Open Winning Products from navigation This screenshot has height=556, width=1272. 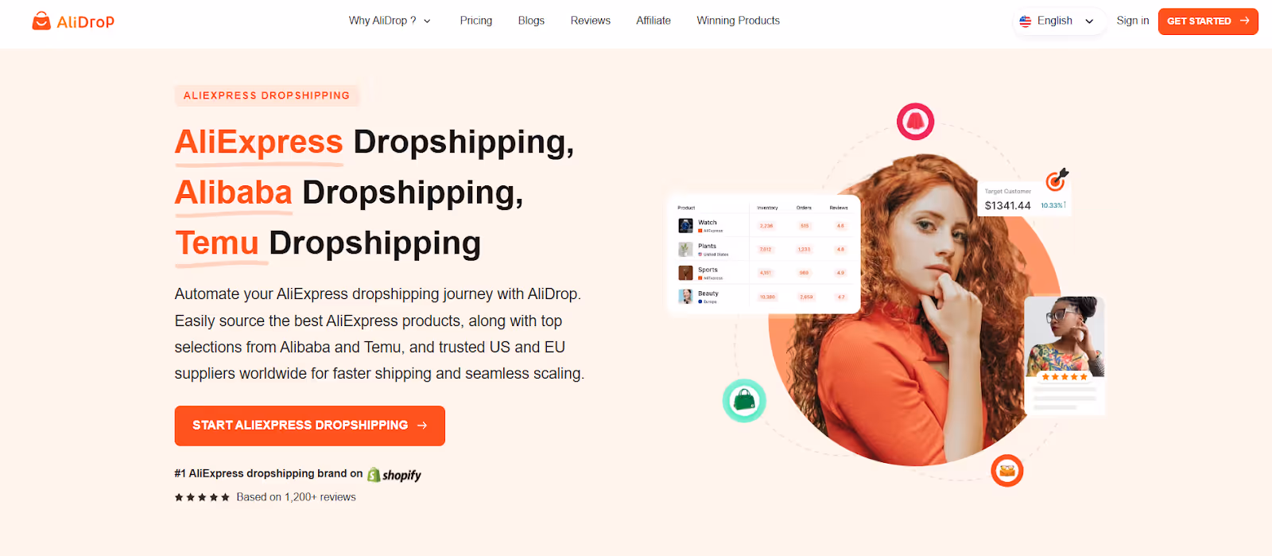(739, 21)
